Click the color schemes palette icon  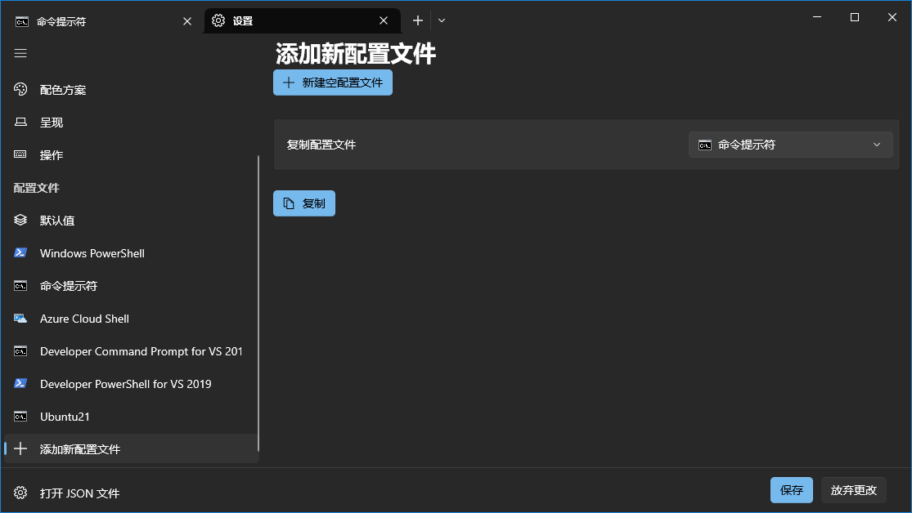pyautogui.click(x=20, y=90)
